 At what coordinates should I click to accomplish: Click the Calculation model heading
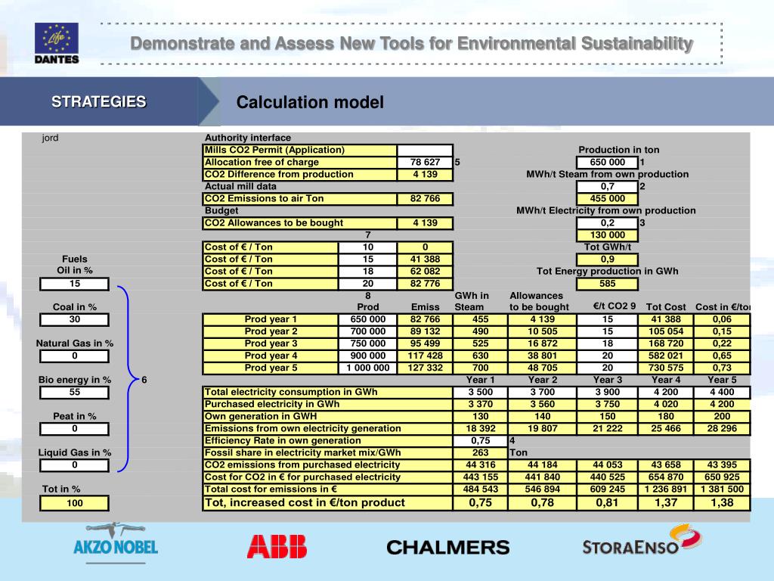[x=310, y=102]
